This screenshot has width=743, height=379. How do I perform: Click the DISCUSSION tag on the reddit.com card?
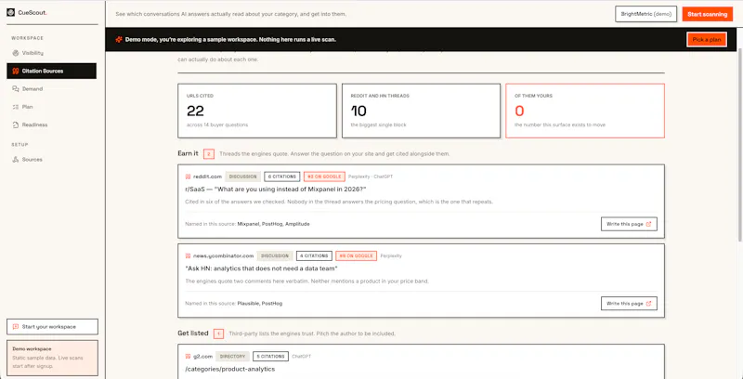[x=243, y=176]
